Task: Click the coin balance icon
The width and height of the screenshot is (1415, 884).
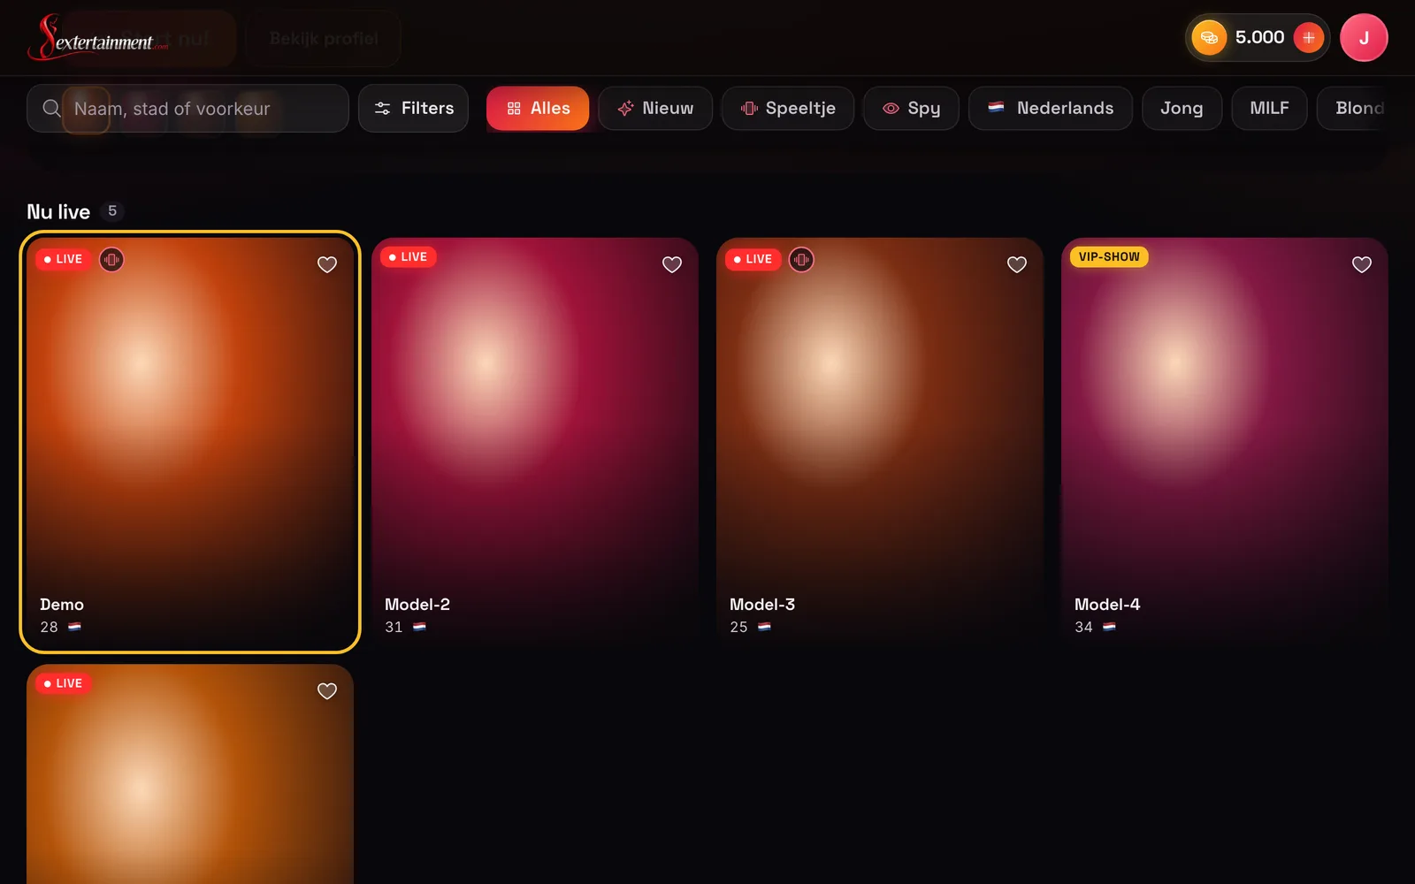Action: coord(1209,37)
